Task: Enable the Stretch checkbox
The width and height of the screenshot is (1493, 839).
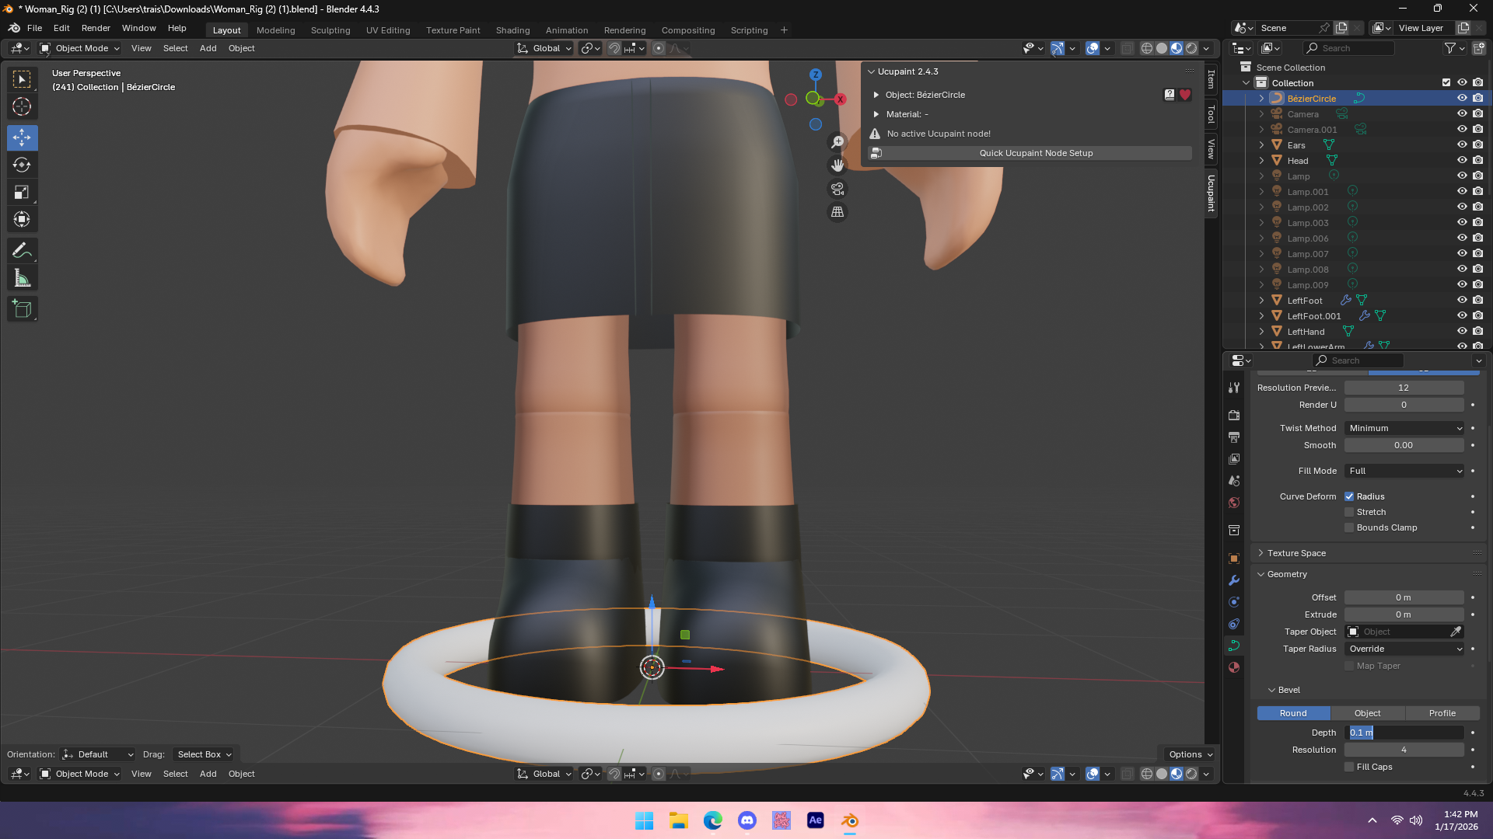Action: point(1349,512)
